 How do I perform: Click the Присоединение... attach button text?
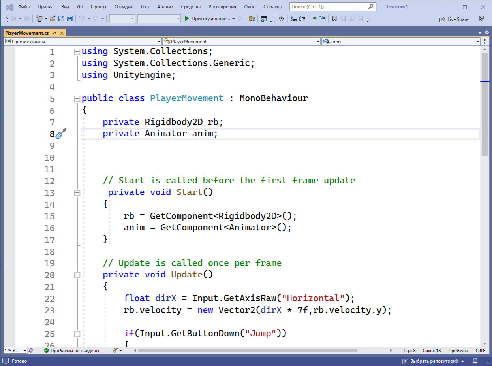click(210, 19)
